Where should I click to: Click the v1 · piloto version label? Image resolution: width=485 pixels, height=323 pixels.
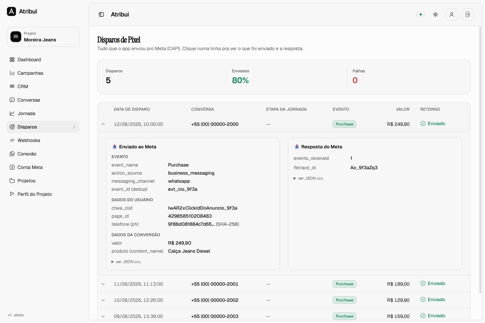16,315
